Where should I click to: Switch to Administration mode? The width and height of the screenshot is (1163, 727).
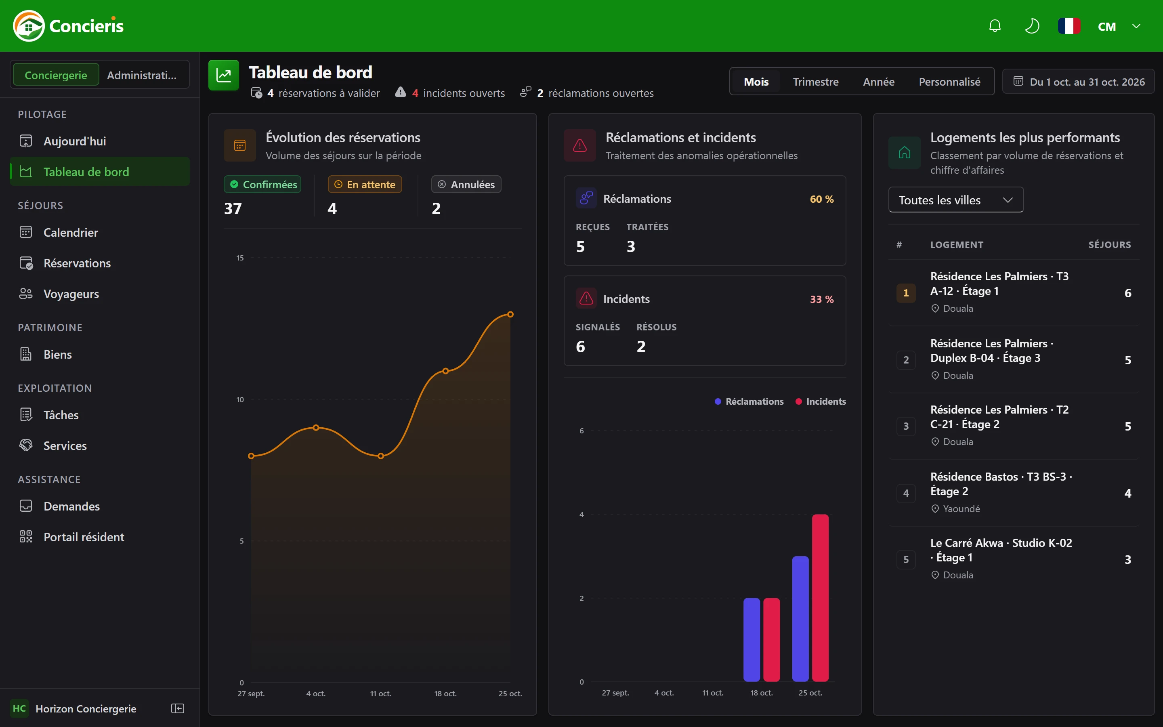click(x=142, y=75)
